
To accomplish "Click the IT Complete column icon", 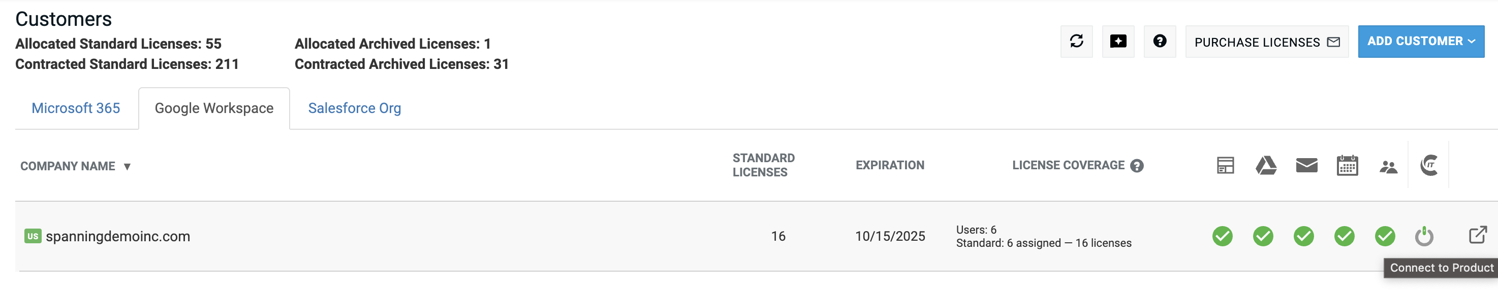I will (1429, 165).
